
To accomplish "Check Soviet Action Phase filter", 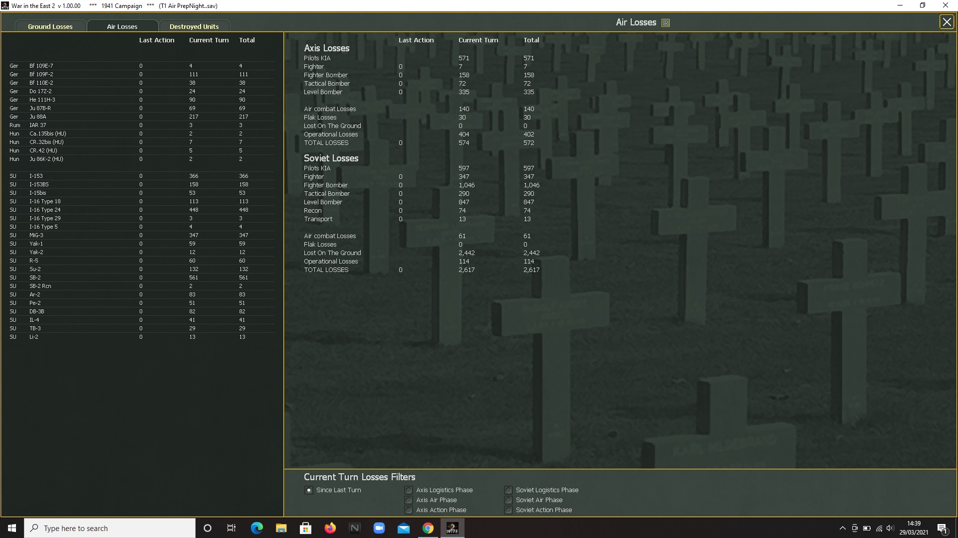I will point(508,510).
